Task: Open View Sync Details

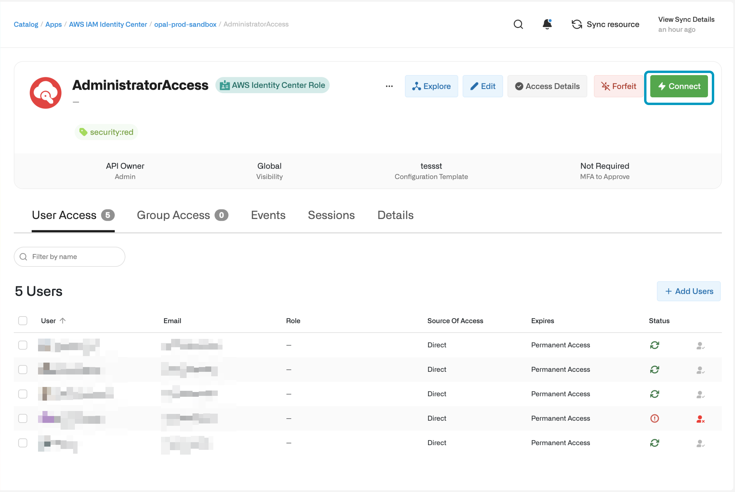Action: coord(686,20)
